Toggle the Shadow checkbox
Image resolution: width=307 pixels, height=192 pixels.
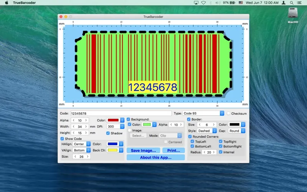108,133
